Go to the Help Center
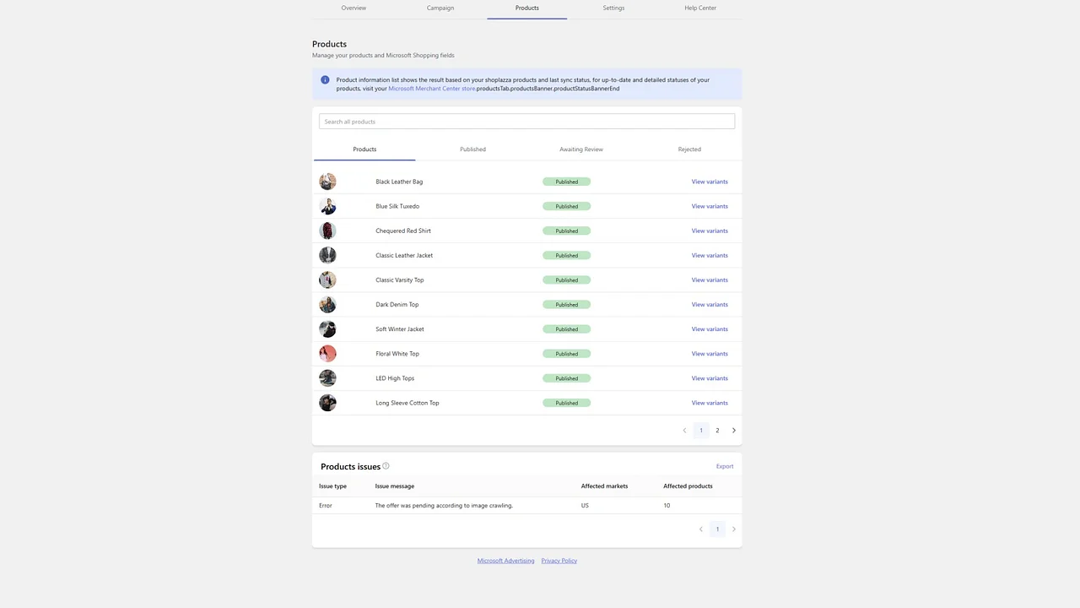 point(700,8)
